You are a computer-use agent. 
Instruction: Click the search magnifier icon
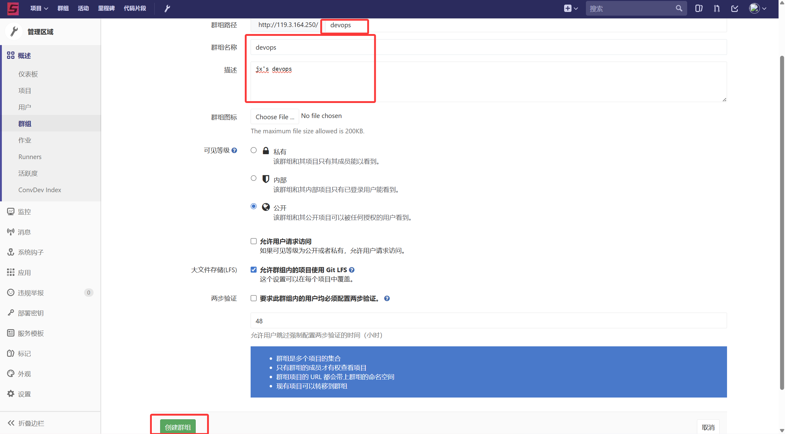pyautogui.click(x=679, y=9)
